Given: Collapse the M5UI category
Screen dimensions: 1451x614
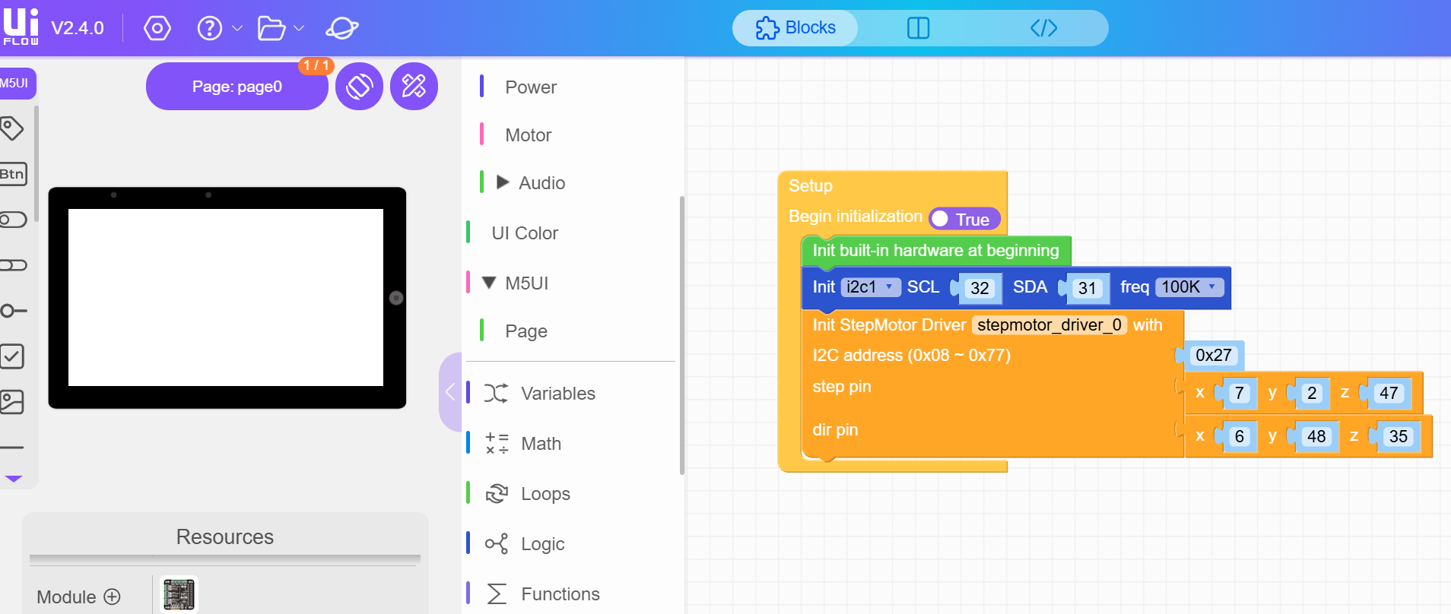Looking at the screenshot, I should (490, 283).
